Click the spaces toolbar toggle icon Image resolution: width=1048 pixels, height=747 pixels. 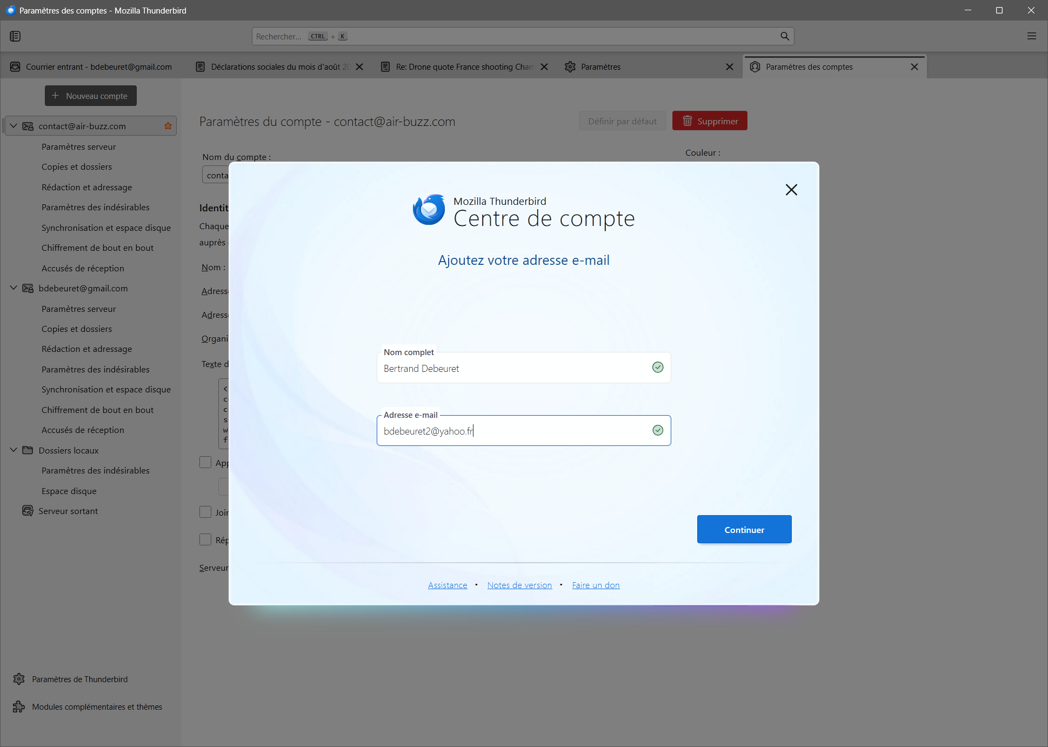tap(15, 36)
